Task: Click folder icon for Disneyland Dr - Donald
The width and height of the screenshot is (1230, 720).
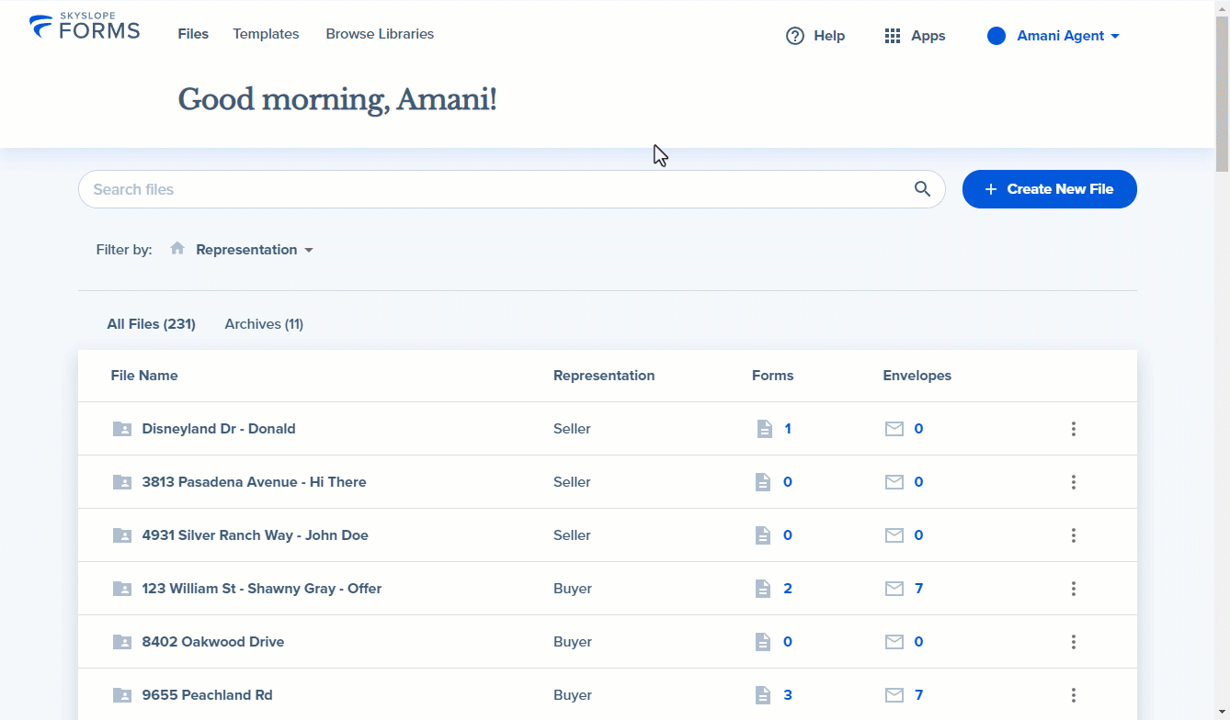Action: click(122, 429)
